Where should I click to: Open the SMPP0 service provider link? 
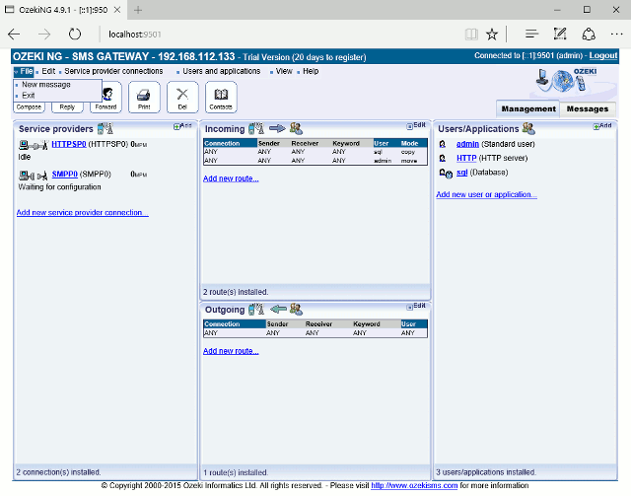coord(64,174)
